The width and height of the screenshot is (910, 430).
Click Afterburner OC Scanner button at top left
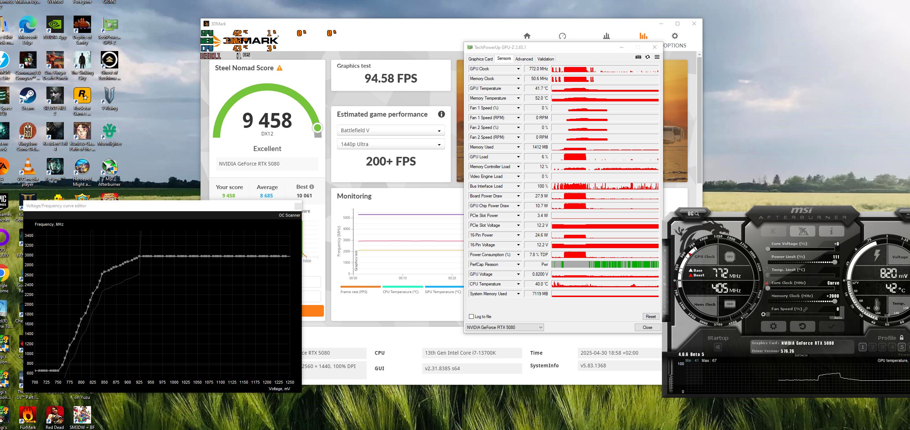pos(693,213)
